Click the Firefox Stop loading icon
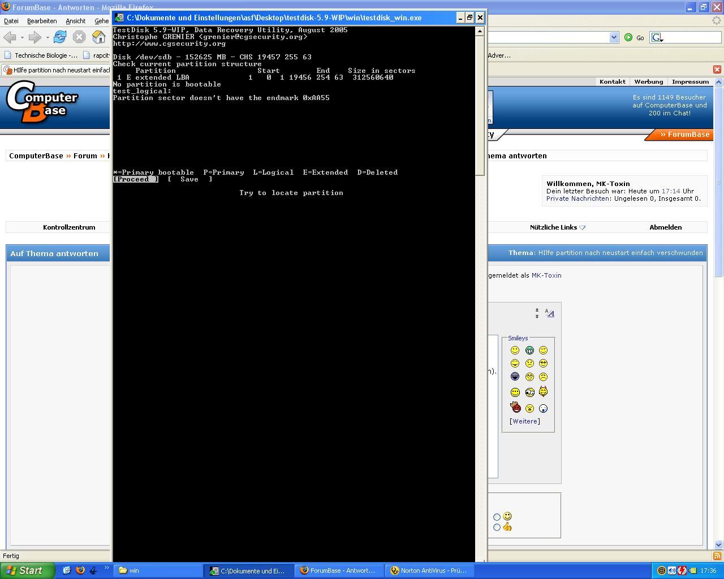 point(79,37)
